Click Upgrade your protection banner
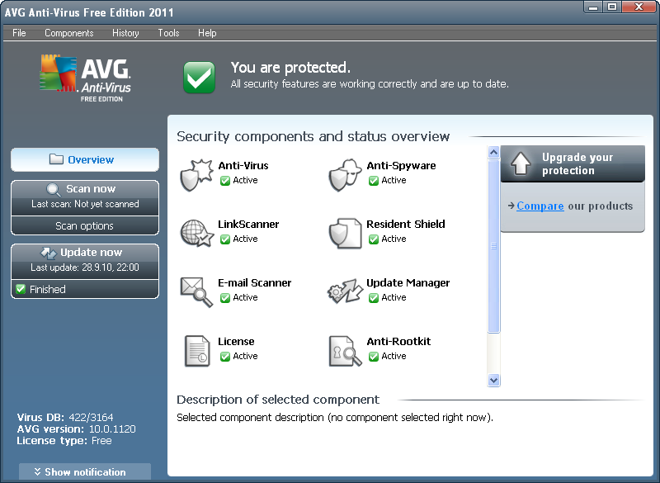This screenshot has width=660, height=483. coord(573,163)
